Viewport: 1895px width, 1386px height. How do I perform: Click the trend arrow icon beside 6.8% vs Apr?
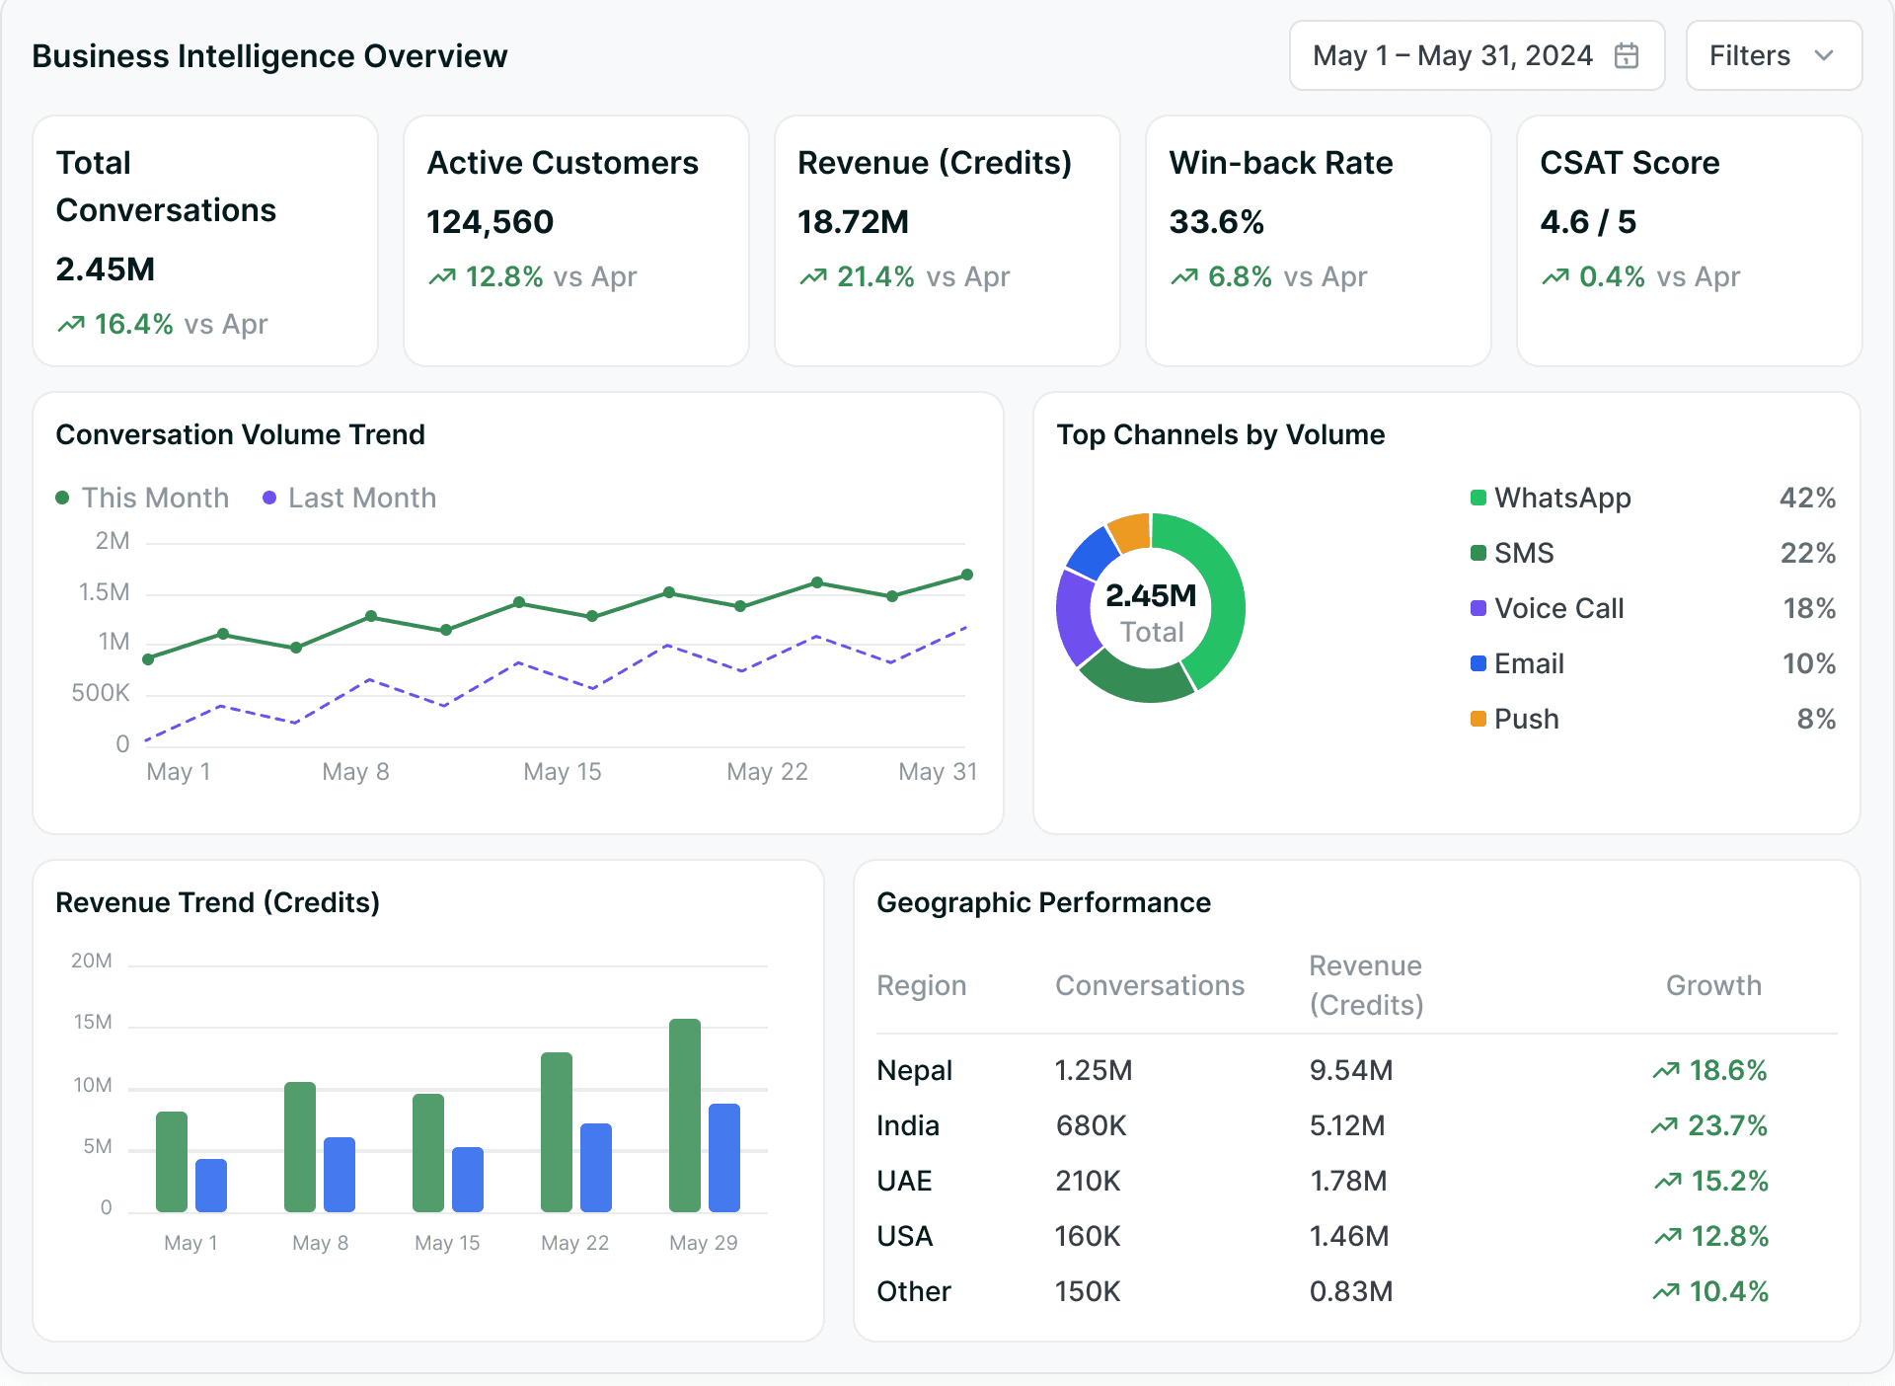tap(1184, 276)
